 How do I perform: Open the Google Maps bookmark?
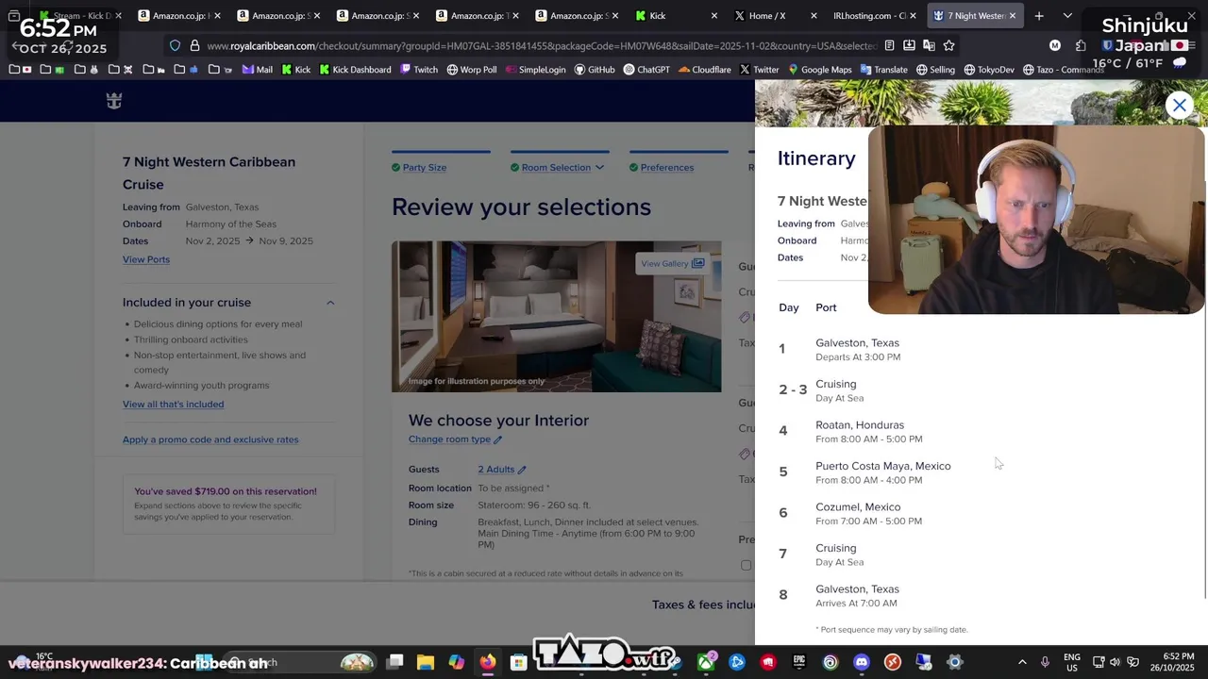pyautogui.click(x=820, y=70)
